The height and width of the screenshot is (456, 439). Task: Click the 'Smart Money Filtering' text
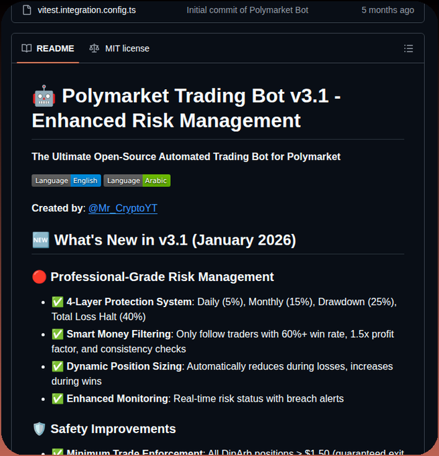119,334
